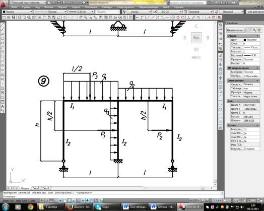Click the Text Style icon beside стиль2
The height and width of the screenshot is (211, 264).
click(124, 12)
